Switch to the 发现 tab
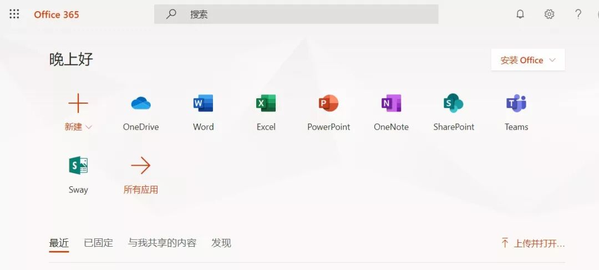Screen dimensions: 599x270 (221, 243)
